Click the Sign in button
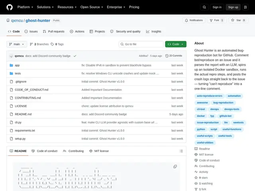Viewport: 255px width, 191px height. 217,7
